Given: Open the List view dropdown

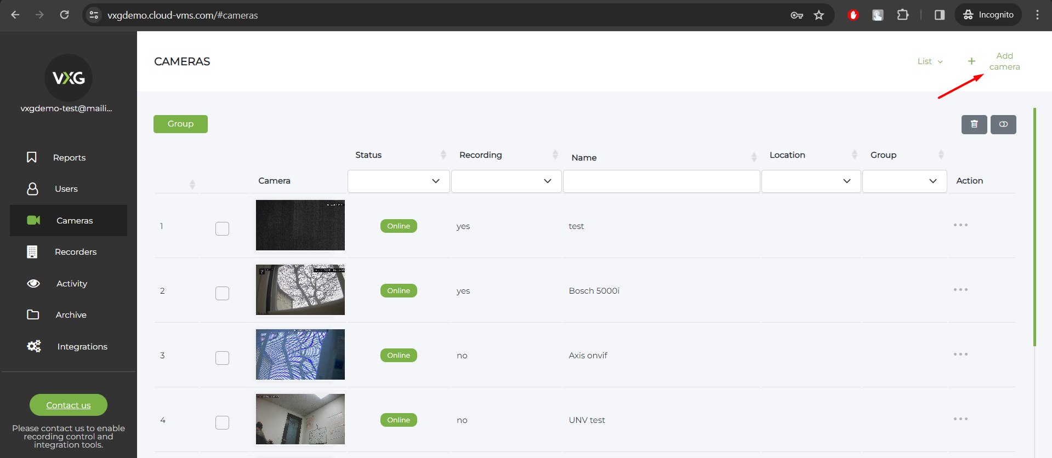Looking at the screenshot, I should tap(930, 61).
